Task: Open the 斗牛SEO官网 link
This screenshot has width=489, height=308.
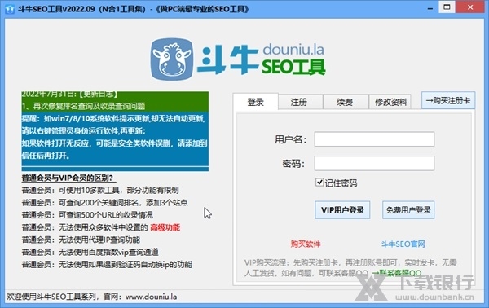Action: point(403,244)
